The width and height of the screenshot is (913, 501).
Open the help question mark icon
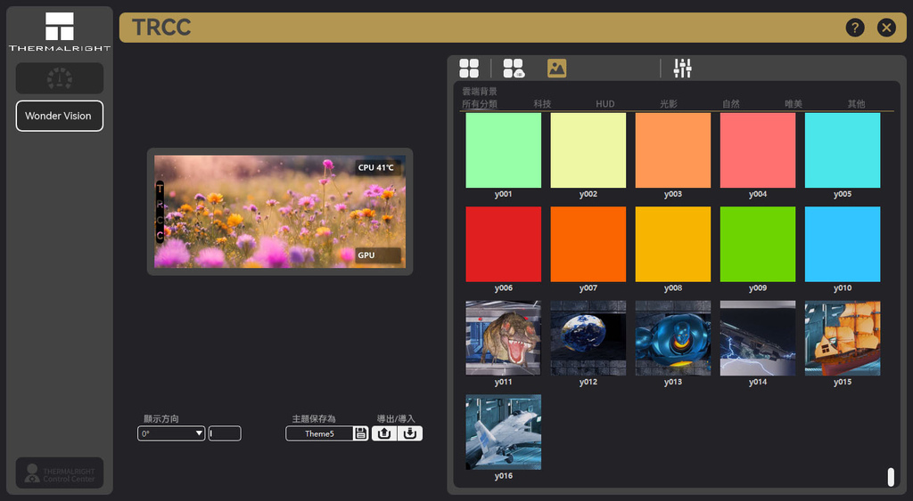tap(855, 28)
